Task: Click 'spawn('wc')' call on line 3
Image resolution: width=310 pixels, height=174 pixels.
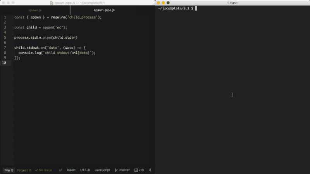Action: [x=54, y=27]
